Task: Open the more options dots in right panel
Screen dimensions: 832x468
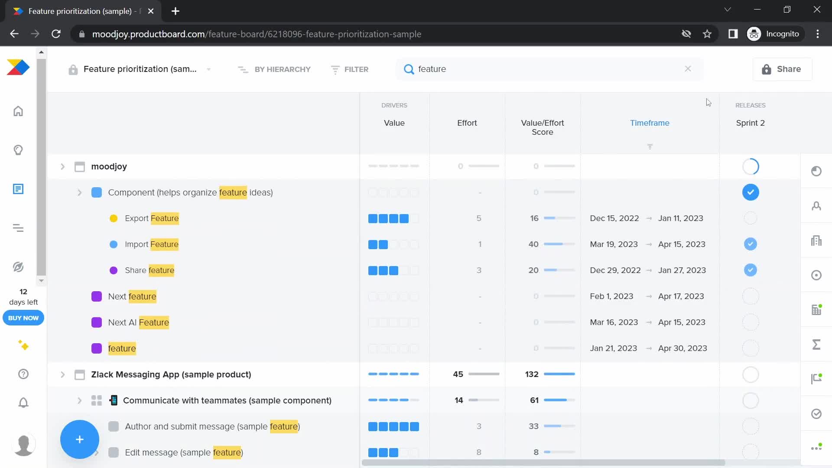Action: click(816, 448)
